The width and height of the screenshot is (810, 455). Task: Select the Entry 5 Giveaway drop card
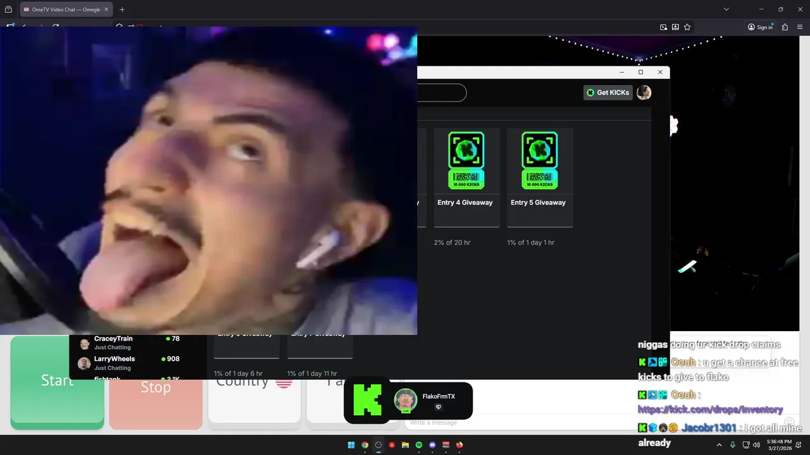pyautogui.click(x=540, y=178)
